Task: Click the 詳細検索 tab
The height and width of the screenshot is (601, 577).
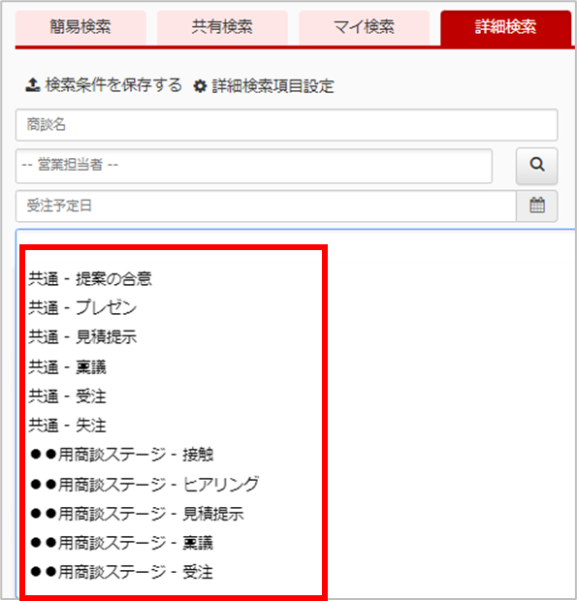Action: pos(505,27)
